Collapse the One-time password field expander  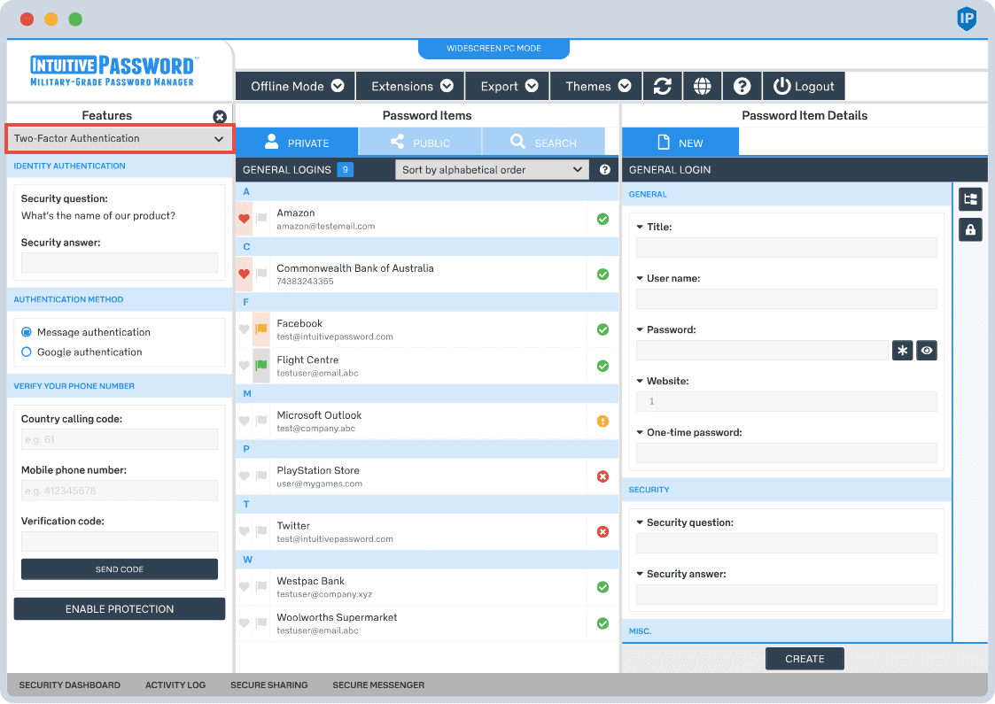[x=640, y=432]
